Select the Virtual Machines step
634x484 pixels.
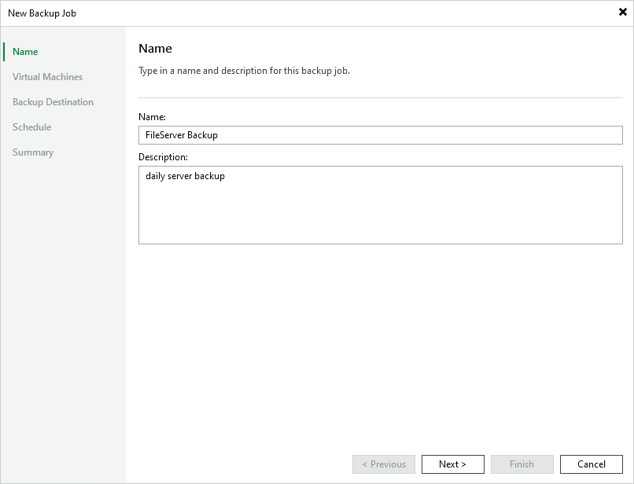point(47,76)
